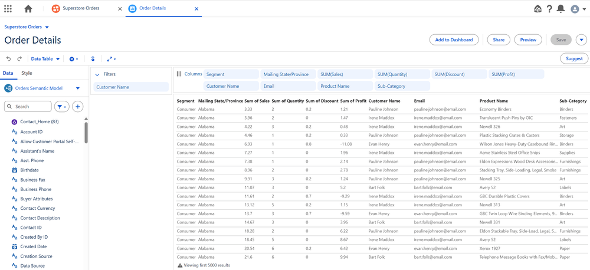This screenshot has height=270, width=590.
Task: Click the field list Search box
Action: tap(29, 107)
